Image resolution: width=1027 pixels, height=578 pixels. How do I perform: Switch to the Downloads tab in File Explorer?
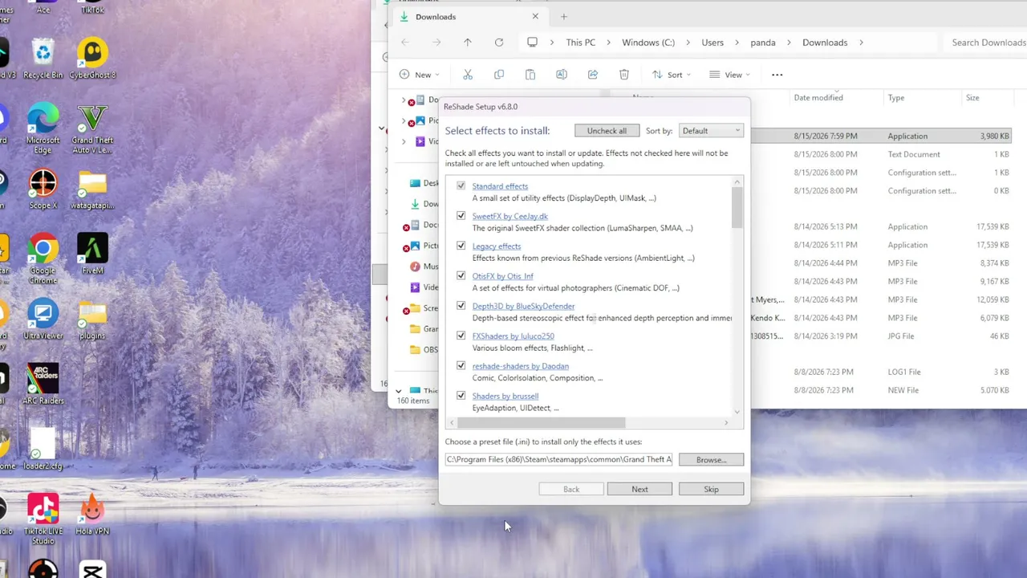pos(469,17)
